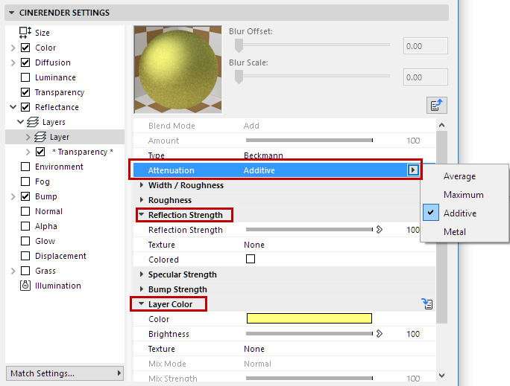The width and height of the screenshot is (510, 386).
Task: Enable the Environment channel checkbox
Action: tap(25, 167)
